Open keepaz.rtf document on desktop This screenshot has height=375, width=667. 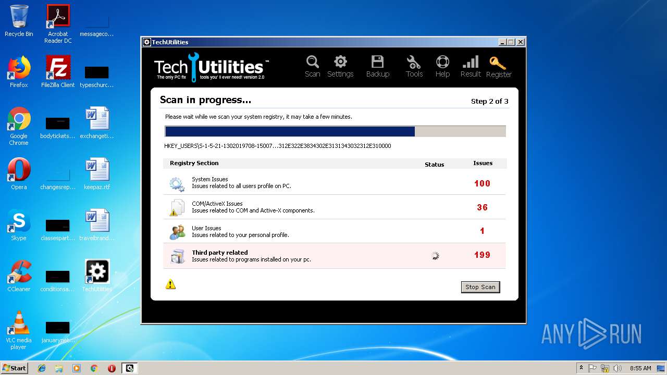[x=97, y=174]
